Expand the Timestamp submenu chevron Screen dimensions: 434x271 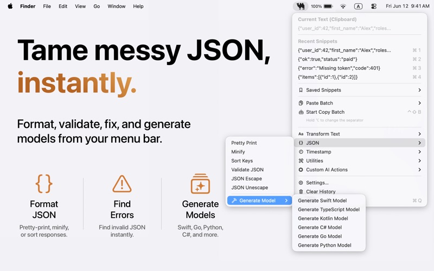tap(419, 152)
